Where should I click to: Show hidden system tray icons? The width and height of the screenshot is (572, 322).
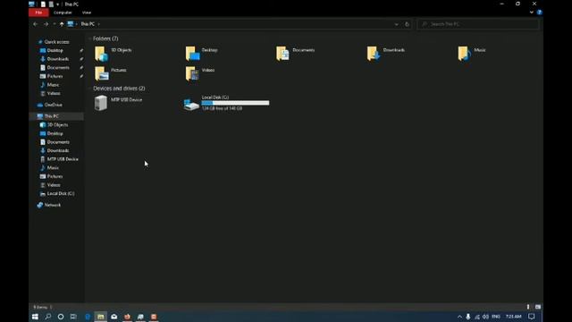459,317
